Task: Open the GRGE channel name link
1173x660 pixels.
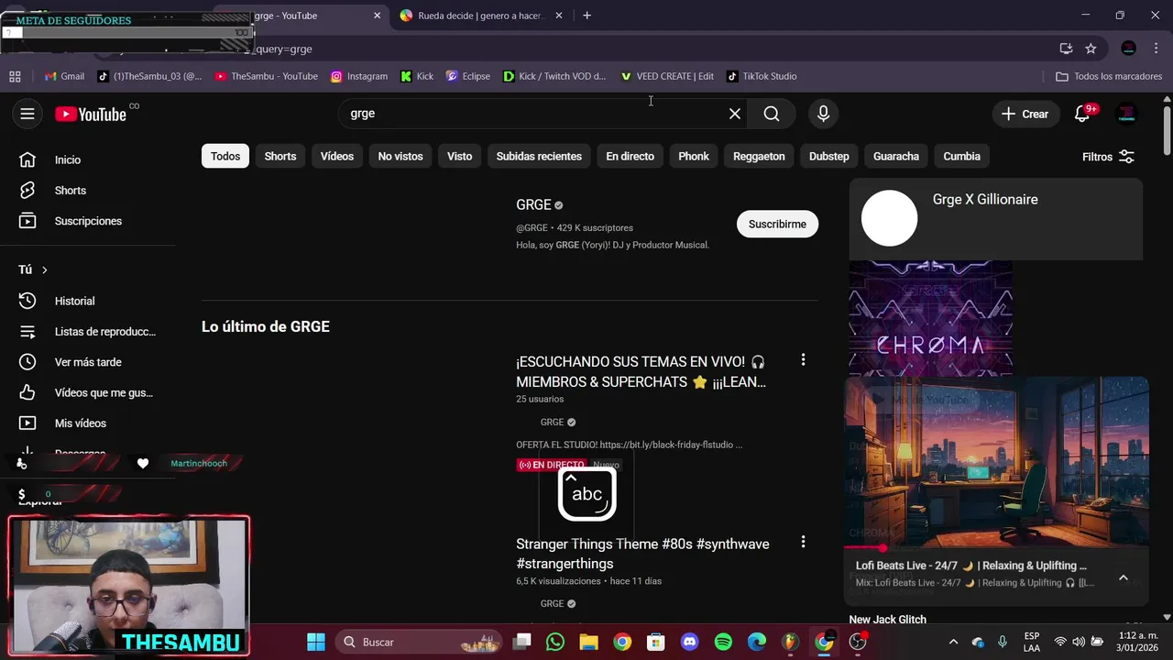Action: click(x=533, y=205)
